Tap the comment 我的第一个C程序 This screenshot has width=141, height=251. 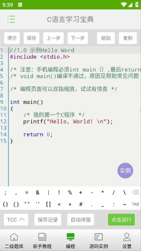[54, 115]
